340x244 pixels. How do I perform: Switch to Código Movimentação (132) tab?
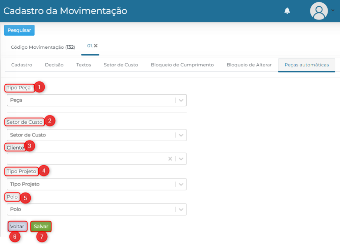coord(43,47)
